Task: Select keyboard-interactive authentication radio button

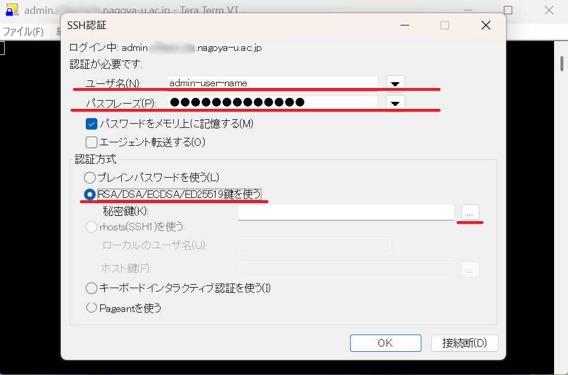Action: click(x=92, y=288)
